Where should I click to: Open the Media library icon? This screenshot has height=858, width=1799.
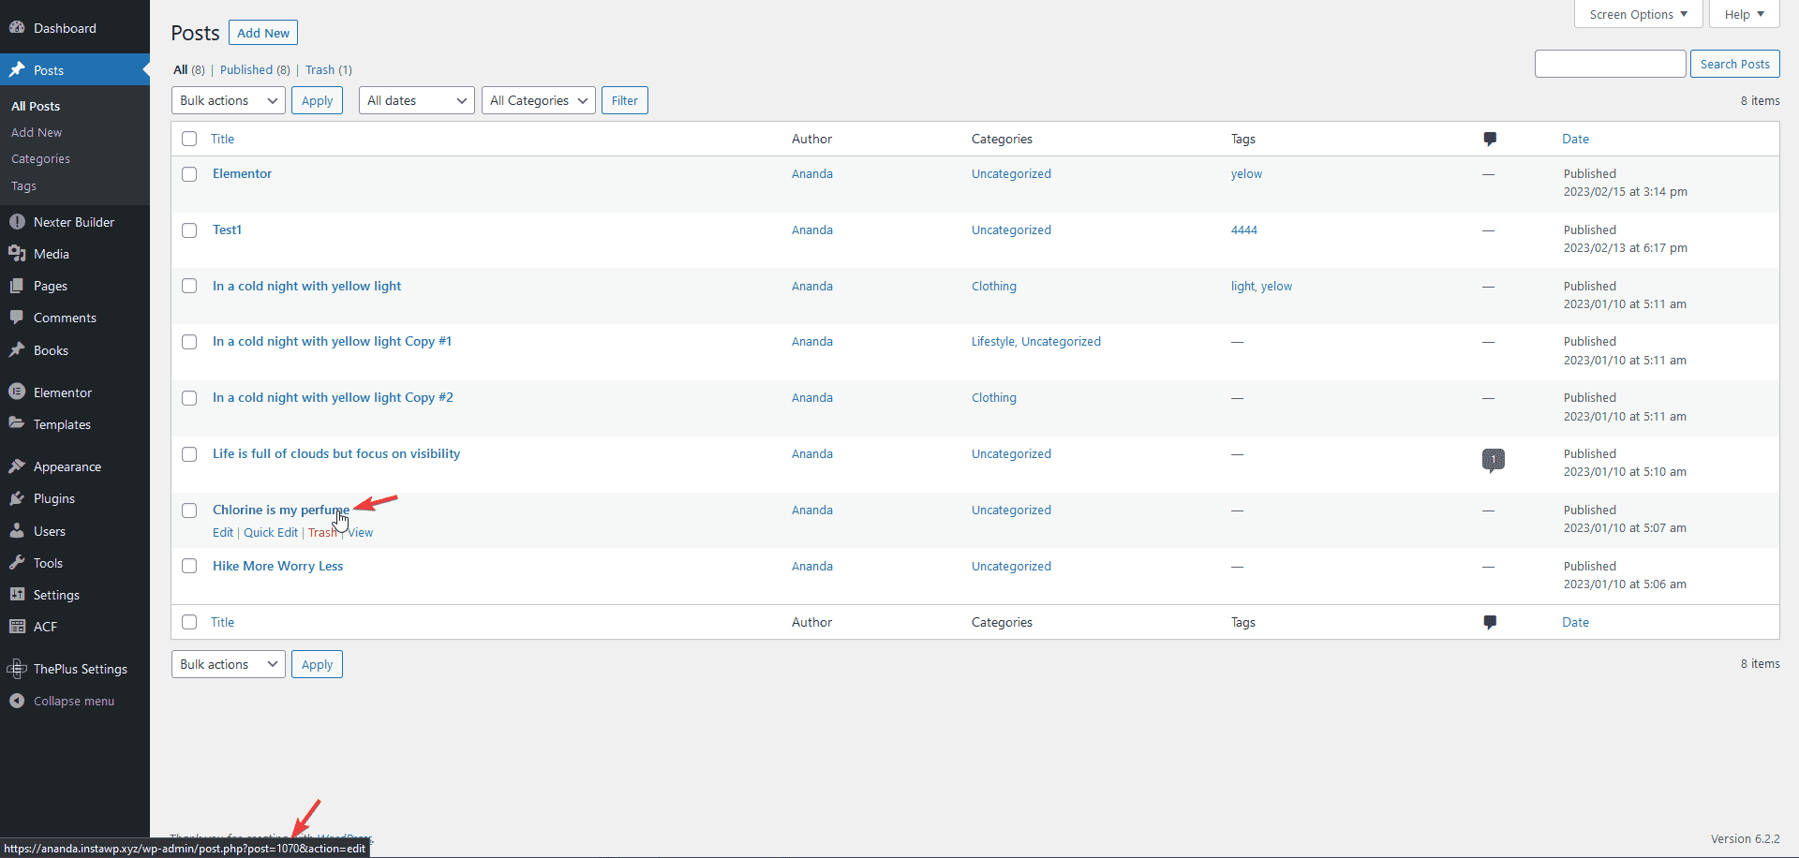pyautogui.click(x=19, y=253)
